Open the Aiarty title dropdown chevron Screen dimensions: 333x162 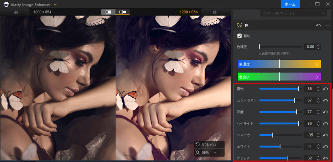tap(55, 5)
